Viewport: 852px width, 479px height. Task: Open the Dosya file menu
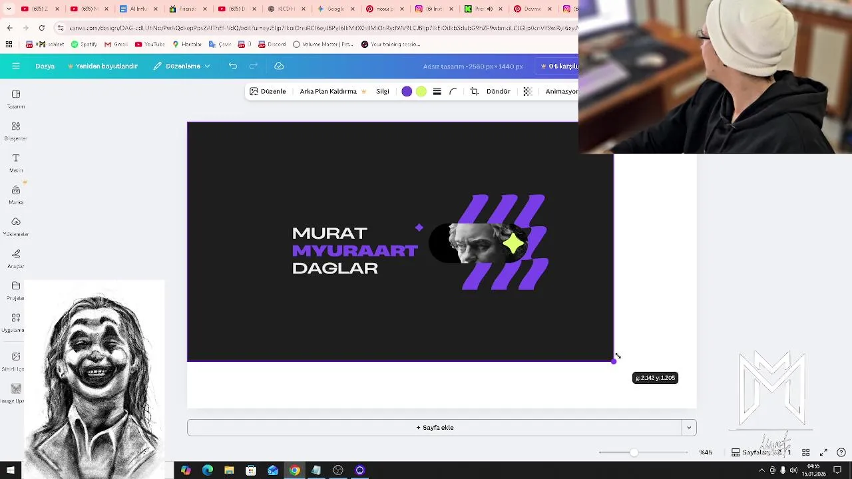45,66
